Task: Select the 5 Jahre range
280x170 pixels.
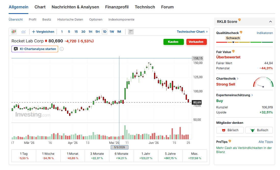Action: (x=170, y=156)
